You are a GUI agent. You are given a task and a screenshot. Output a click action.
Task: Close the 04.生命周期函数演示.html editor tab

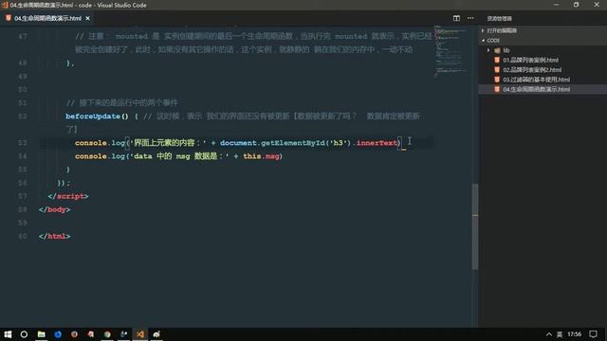pyautogui.click(x=88, y=18)
